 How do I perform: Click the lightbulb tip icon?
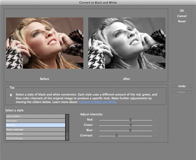pos(11,95)
